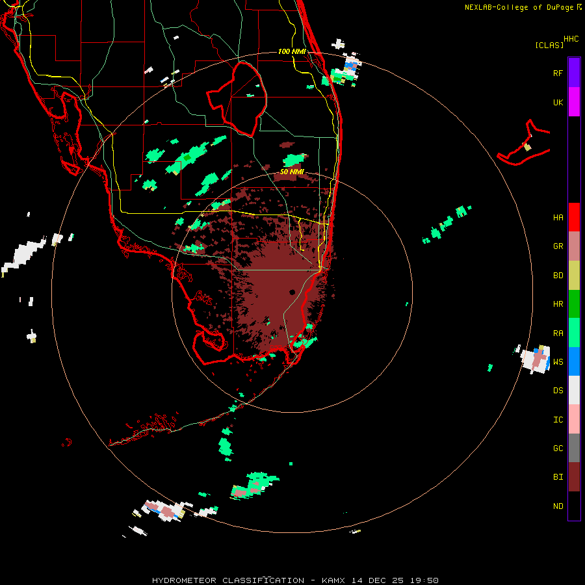Click the 'NEXLAB-College of DuPage' credit text
The image size is (585, 585).
pos(519,7)
